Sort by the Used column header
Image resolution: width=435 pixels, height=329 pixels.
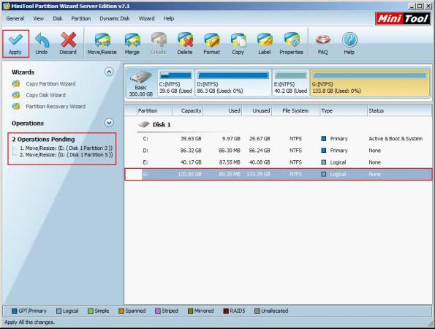pyautogui.click(x=222, y=110)
